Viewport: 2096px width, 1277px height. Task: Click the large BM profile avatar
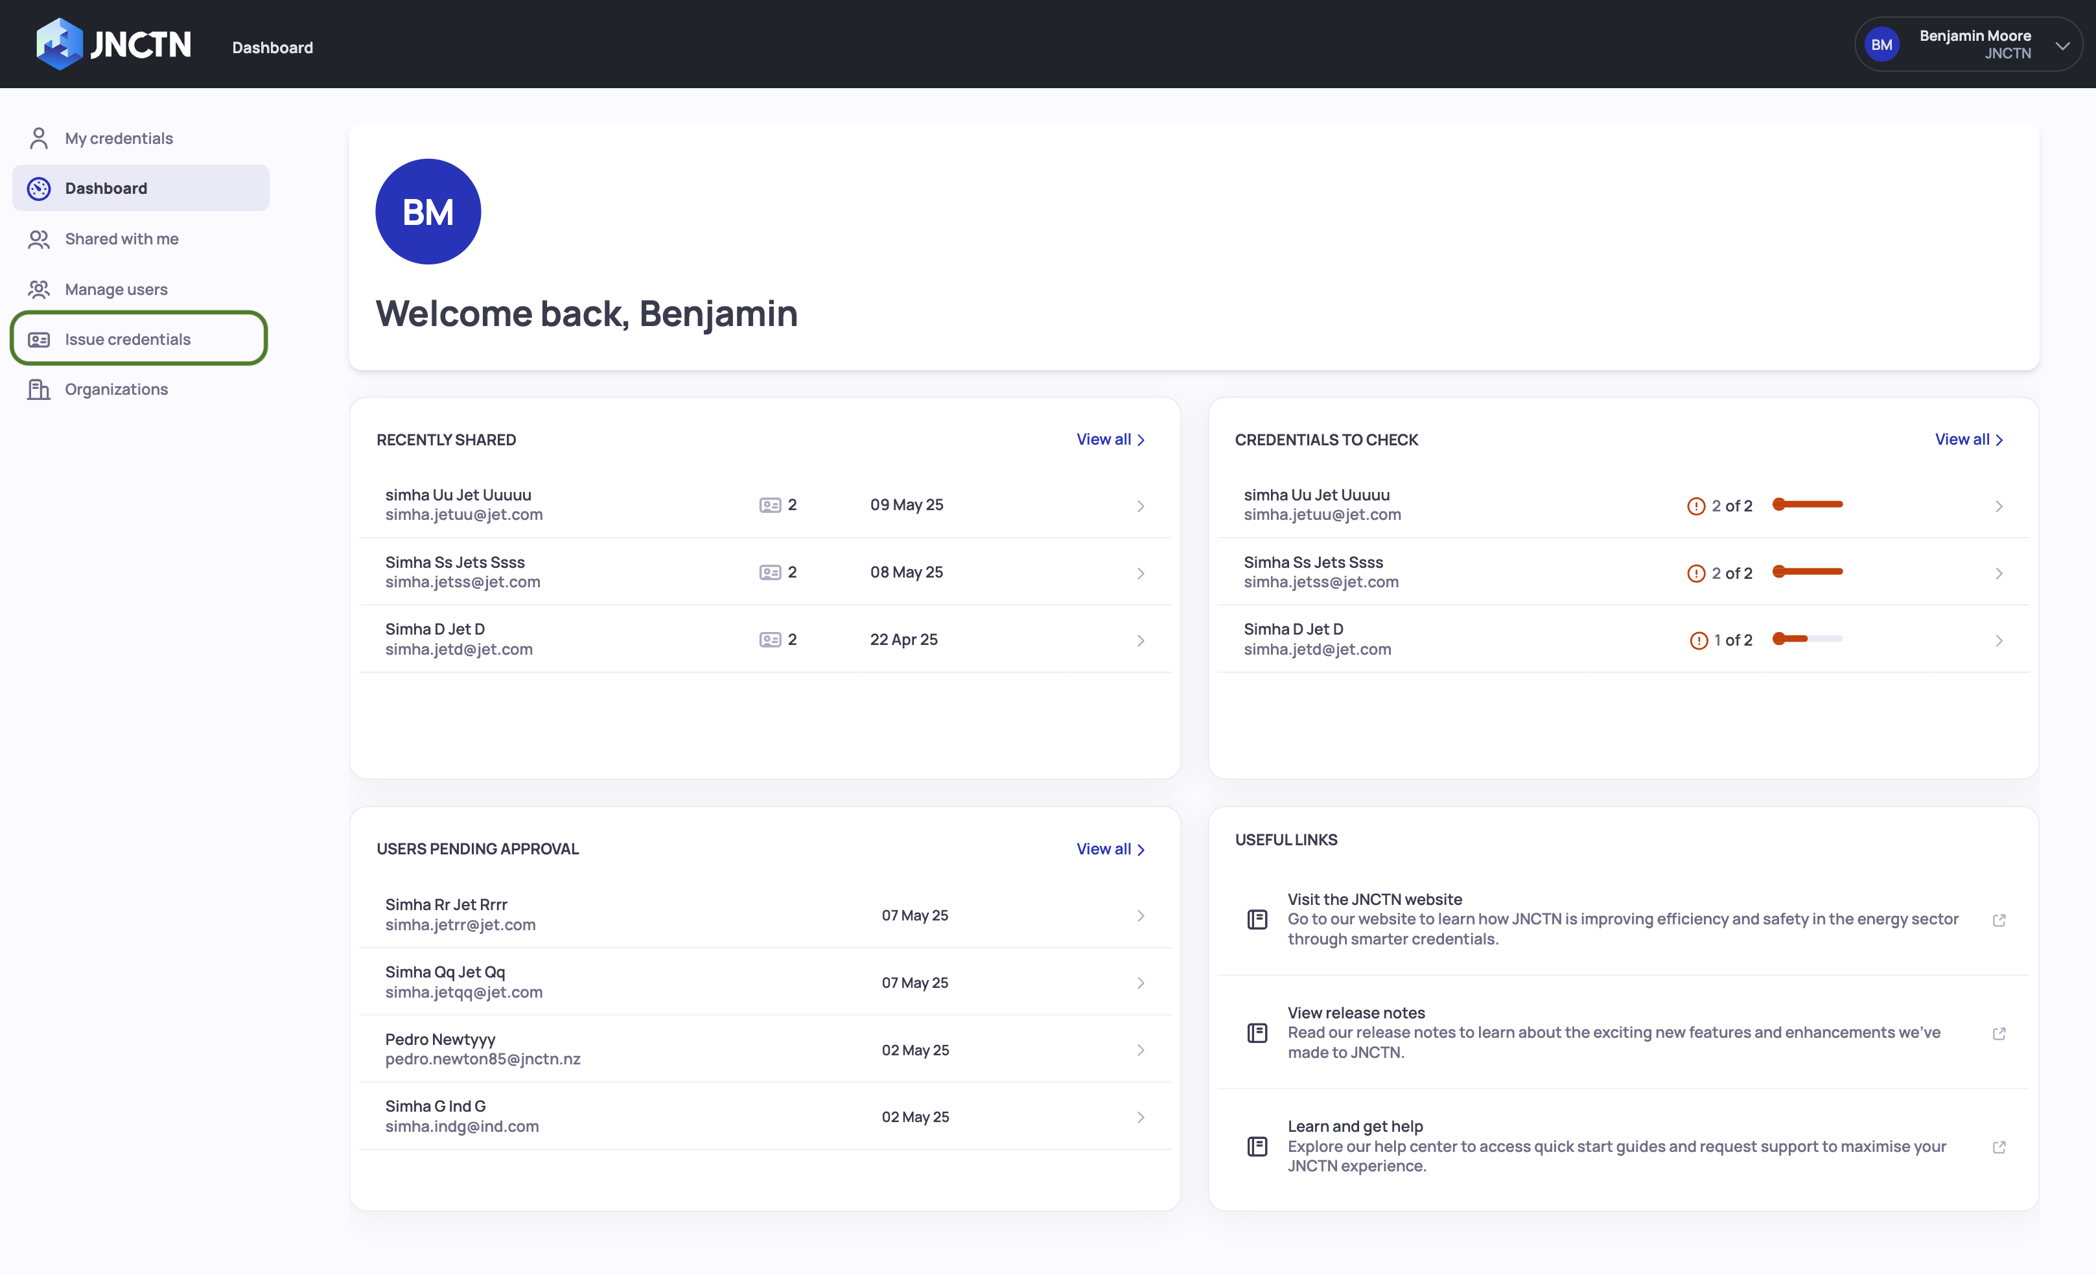(x=428, y=212)
